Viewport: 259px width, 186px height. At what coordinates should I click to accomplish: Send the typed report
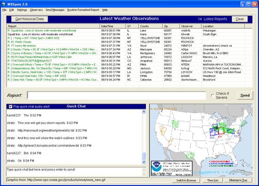[x=245, y=95]
